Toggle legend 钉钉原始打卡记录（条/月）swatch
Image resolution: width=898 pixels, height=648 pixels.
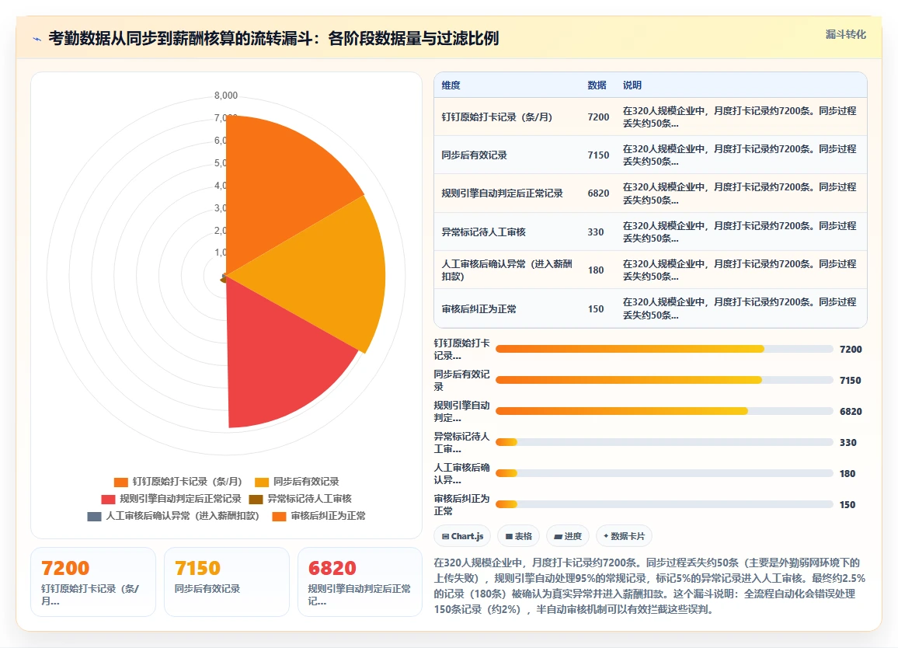point(121,482)
